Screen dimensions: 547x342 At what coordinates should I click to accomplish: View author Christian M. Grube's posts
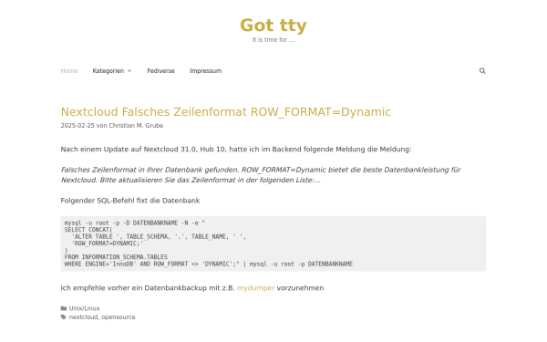click(x=136, y=126)
